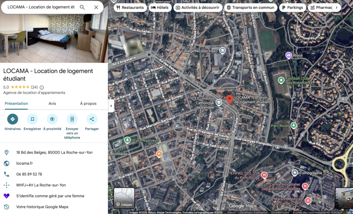Switch to Présentation tab
Screen dimensions: 353x214
click(x=17, y=104)
